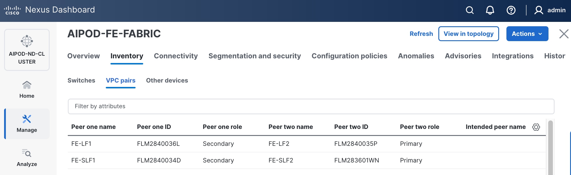Sort by Peer one ID column
571x175 pixels.
154,127
